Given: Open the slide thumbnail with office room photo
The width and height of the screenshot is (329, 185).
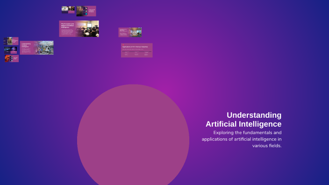Looking at the screenshot, I should pos(130,32).
